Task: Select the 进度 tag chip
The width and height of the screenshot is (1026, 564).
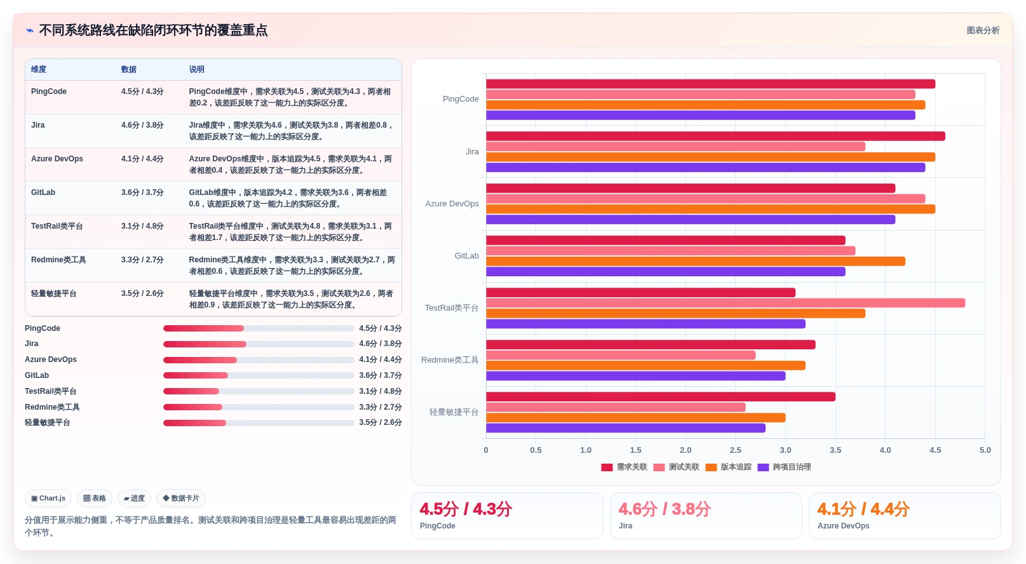Action: pyautogui.click(x=134, y=499)
